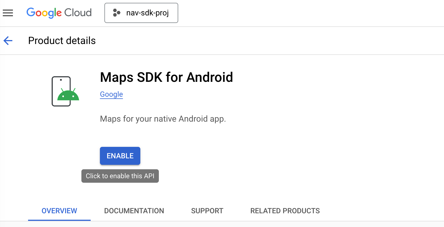Open the Documentation tab
Image resolution: width=444 pixels, height=227 pixels.
pyautogui.click(x=134, y=211)
